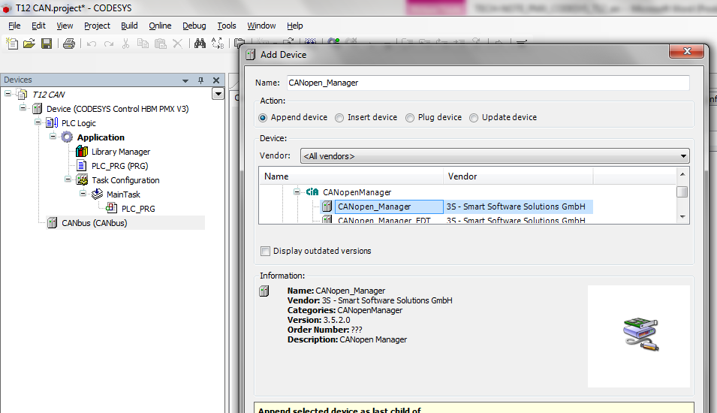Select CANopen_Manager_FDT row in device list
This screenshot has height=413, width=717.
tap(457, 219)
